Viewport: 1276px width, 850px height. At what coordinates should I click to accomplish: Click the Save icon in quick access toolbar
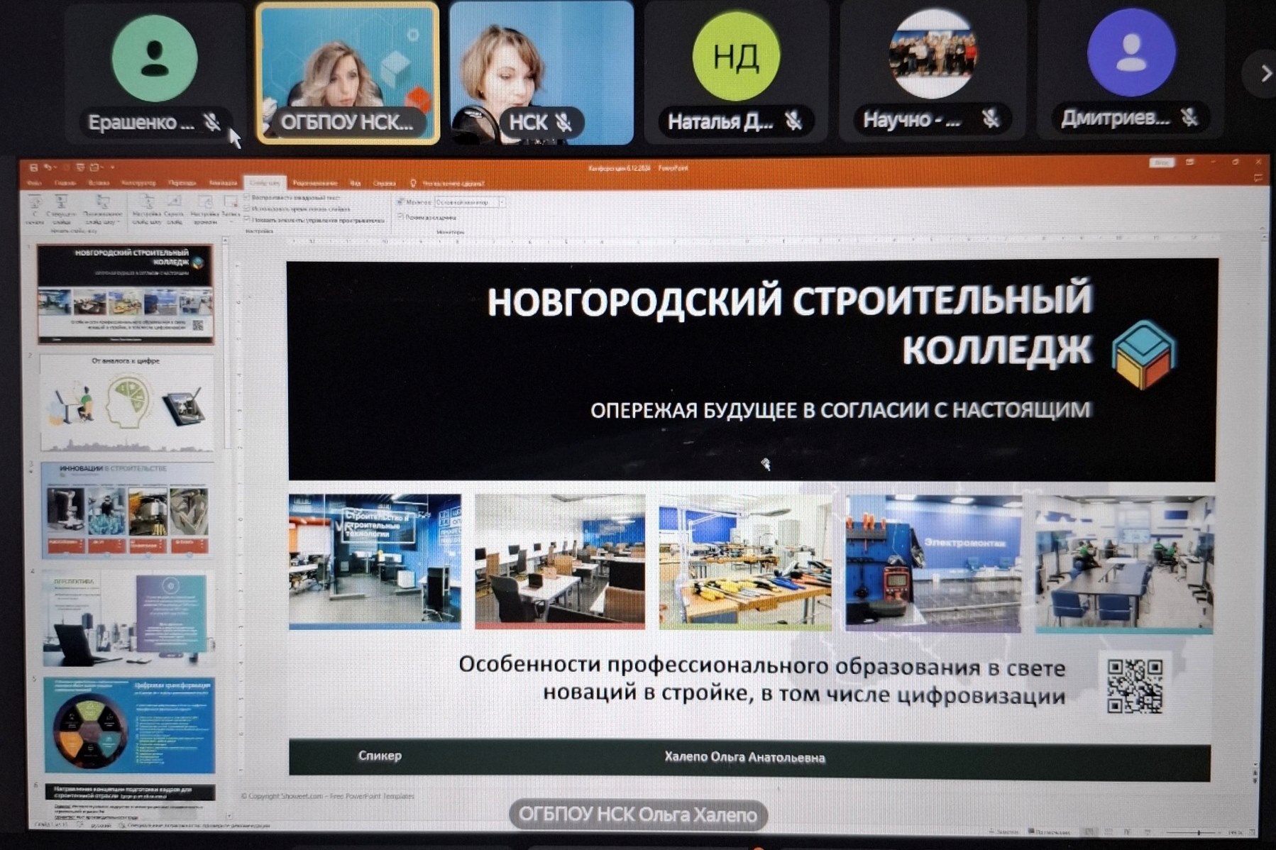(33, 167)
